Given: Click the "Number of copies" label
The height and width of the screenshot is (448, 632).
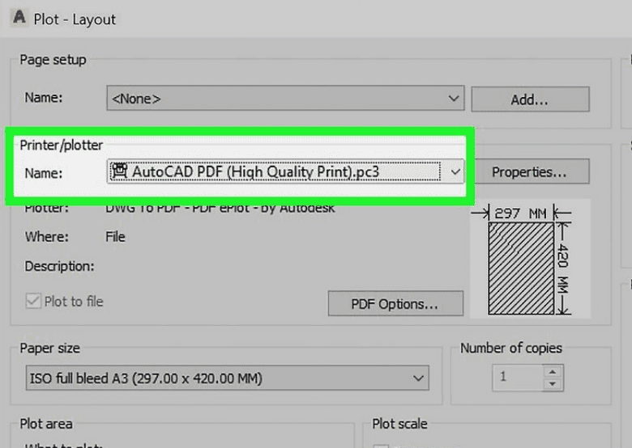Looking at the screenshot, I should tap(511, 348).
